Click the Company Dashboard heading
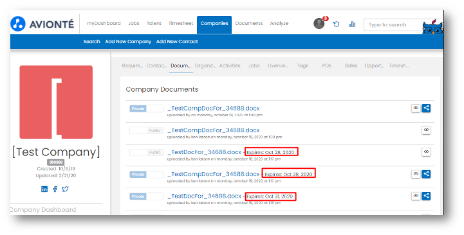 pyautogui.click(x=43, y=209)
